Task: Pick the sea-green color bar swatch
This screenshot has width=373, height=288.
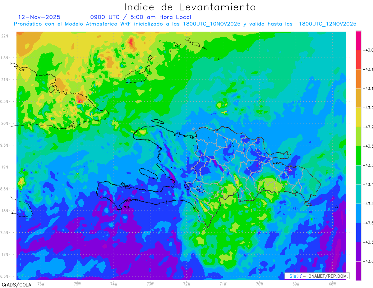Action: pyautogui.click(x=358, y=175)
